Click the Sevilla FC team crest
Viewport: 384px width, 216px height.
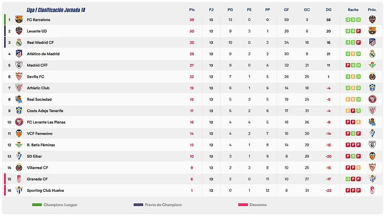(x=19, y=76)
